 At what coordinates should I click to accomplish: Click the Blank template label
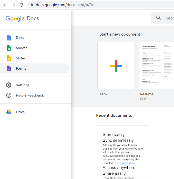click(103, 94)
